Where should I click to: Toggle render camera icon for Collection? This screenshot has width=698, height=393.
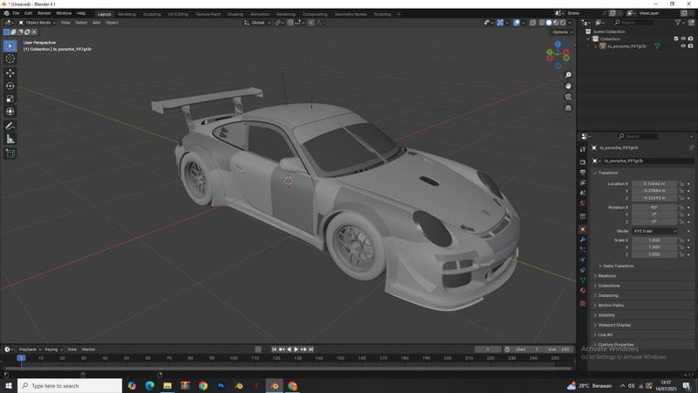coord(690,38)
